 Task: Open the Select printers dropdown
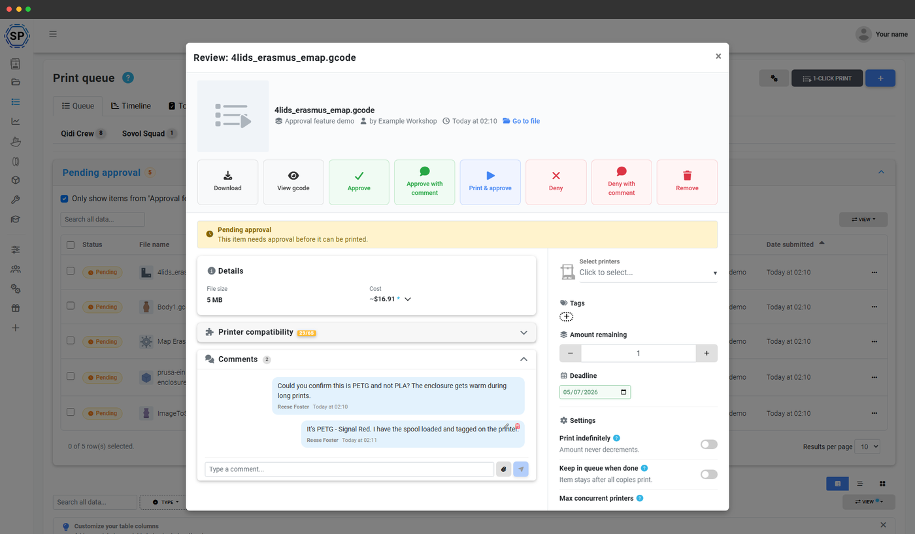tap(648, 273)
